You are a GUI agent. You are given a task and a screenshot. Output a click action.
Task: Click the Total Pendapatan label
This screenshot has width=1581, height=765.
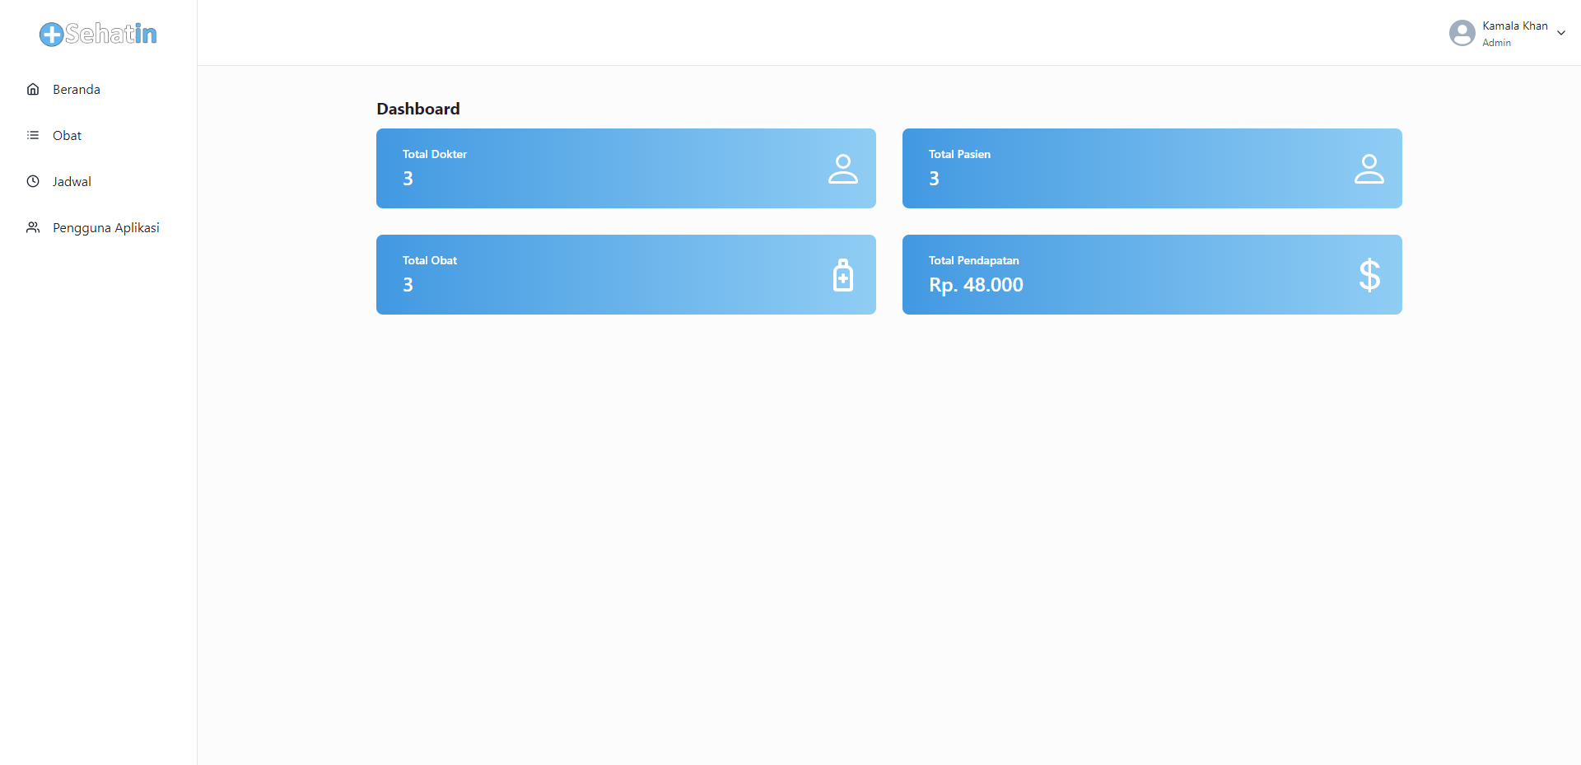click(974, 260)
